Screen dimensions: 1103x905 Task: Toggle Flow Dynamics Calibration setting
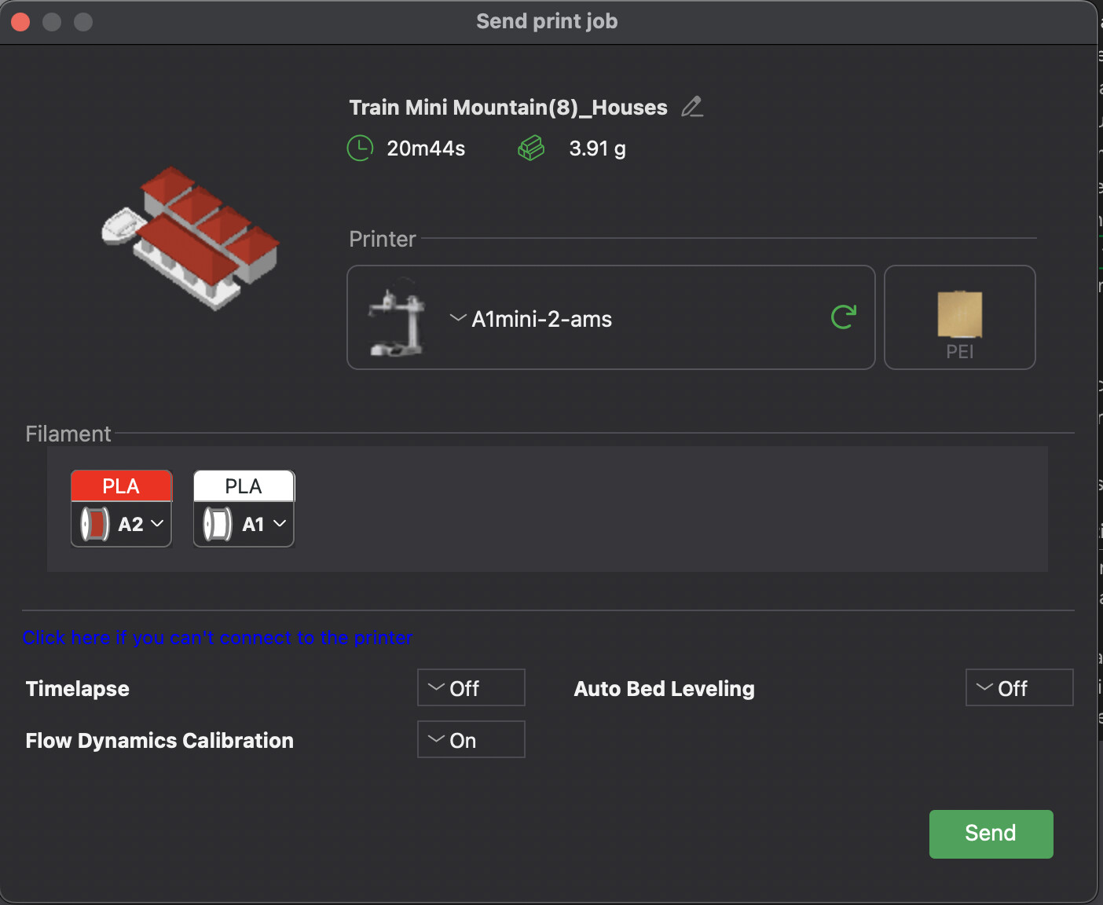[x=471, y=740]
